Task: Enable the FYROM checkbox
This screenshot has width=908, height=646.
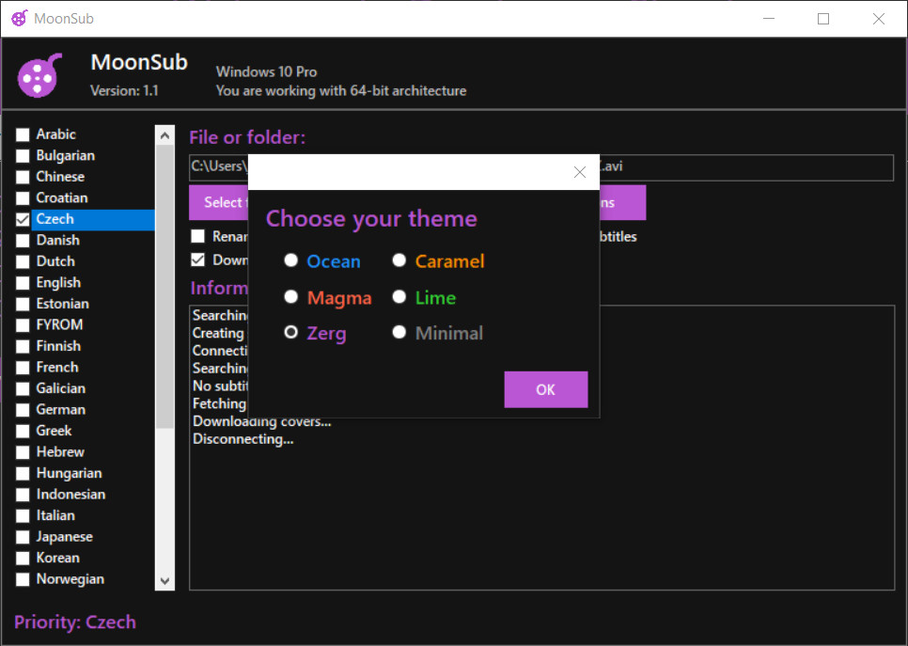Action: (23, 325)
